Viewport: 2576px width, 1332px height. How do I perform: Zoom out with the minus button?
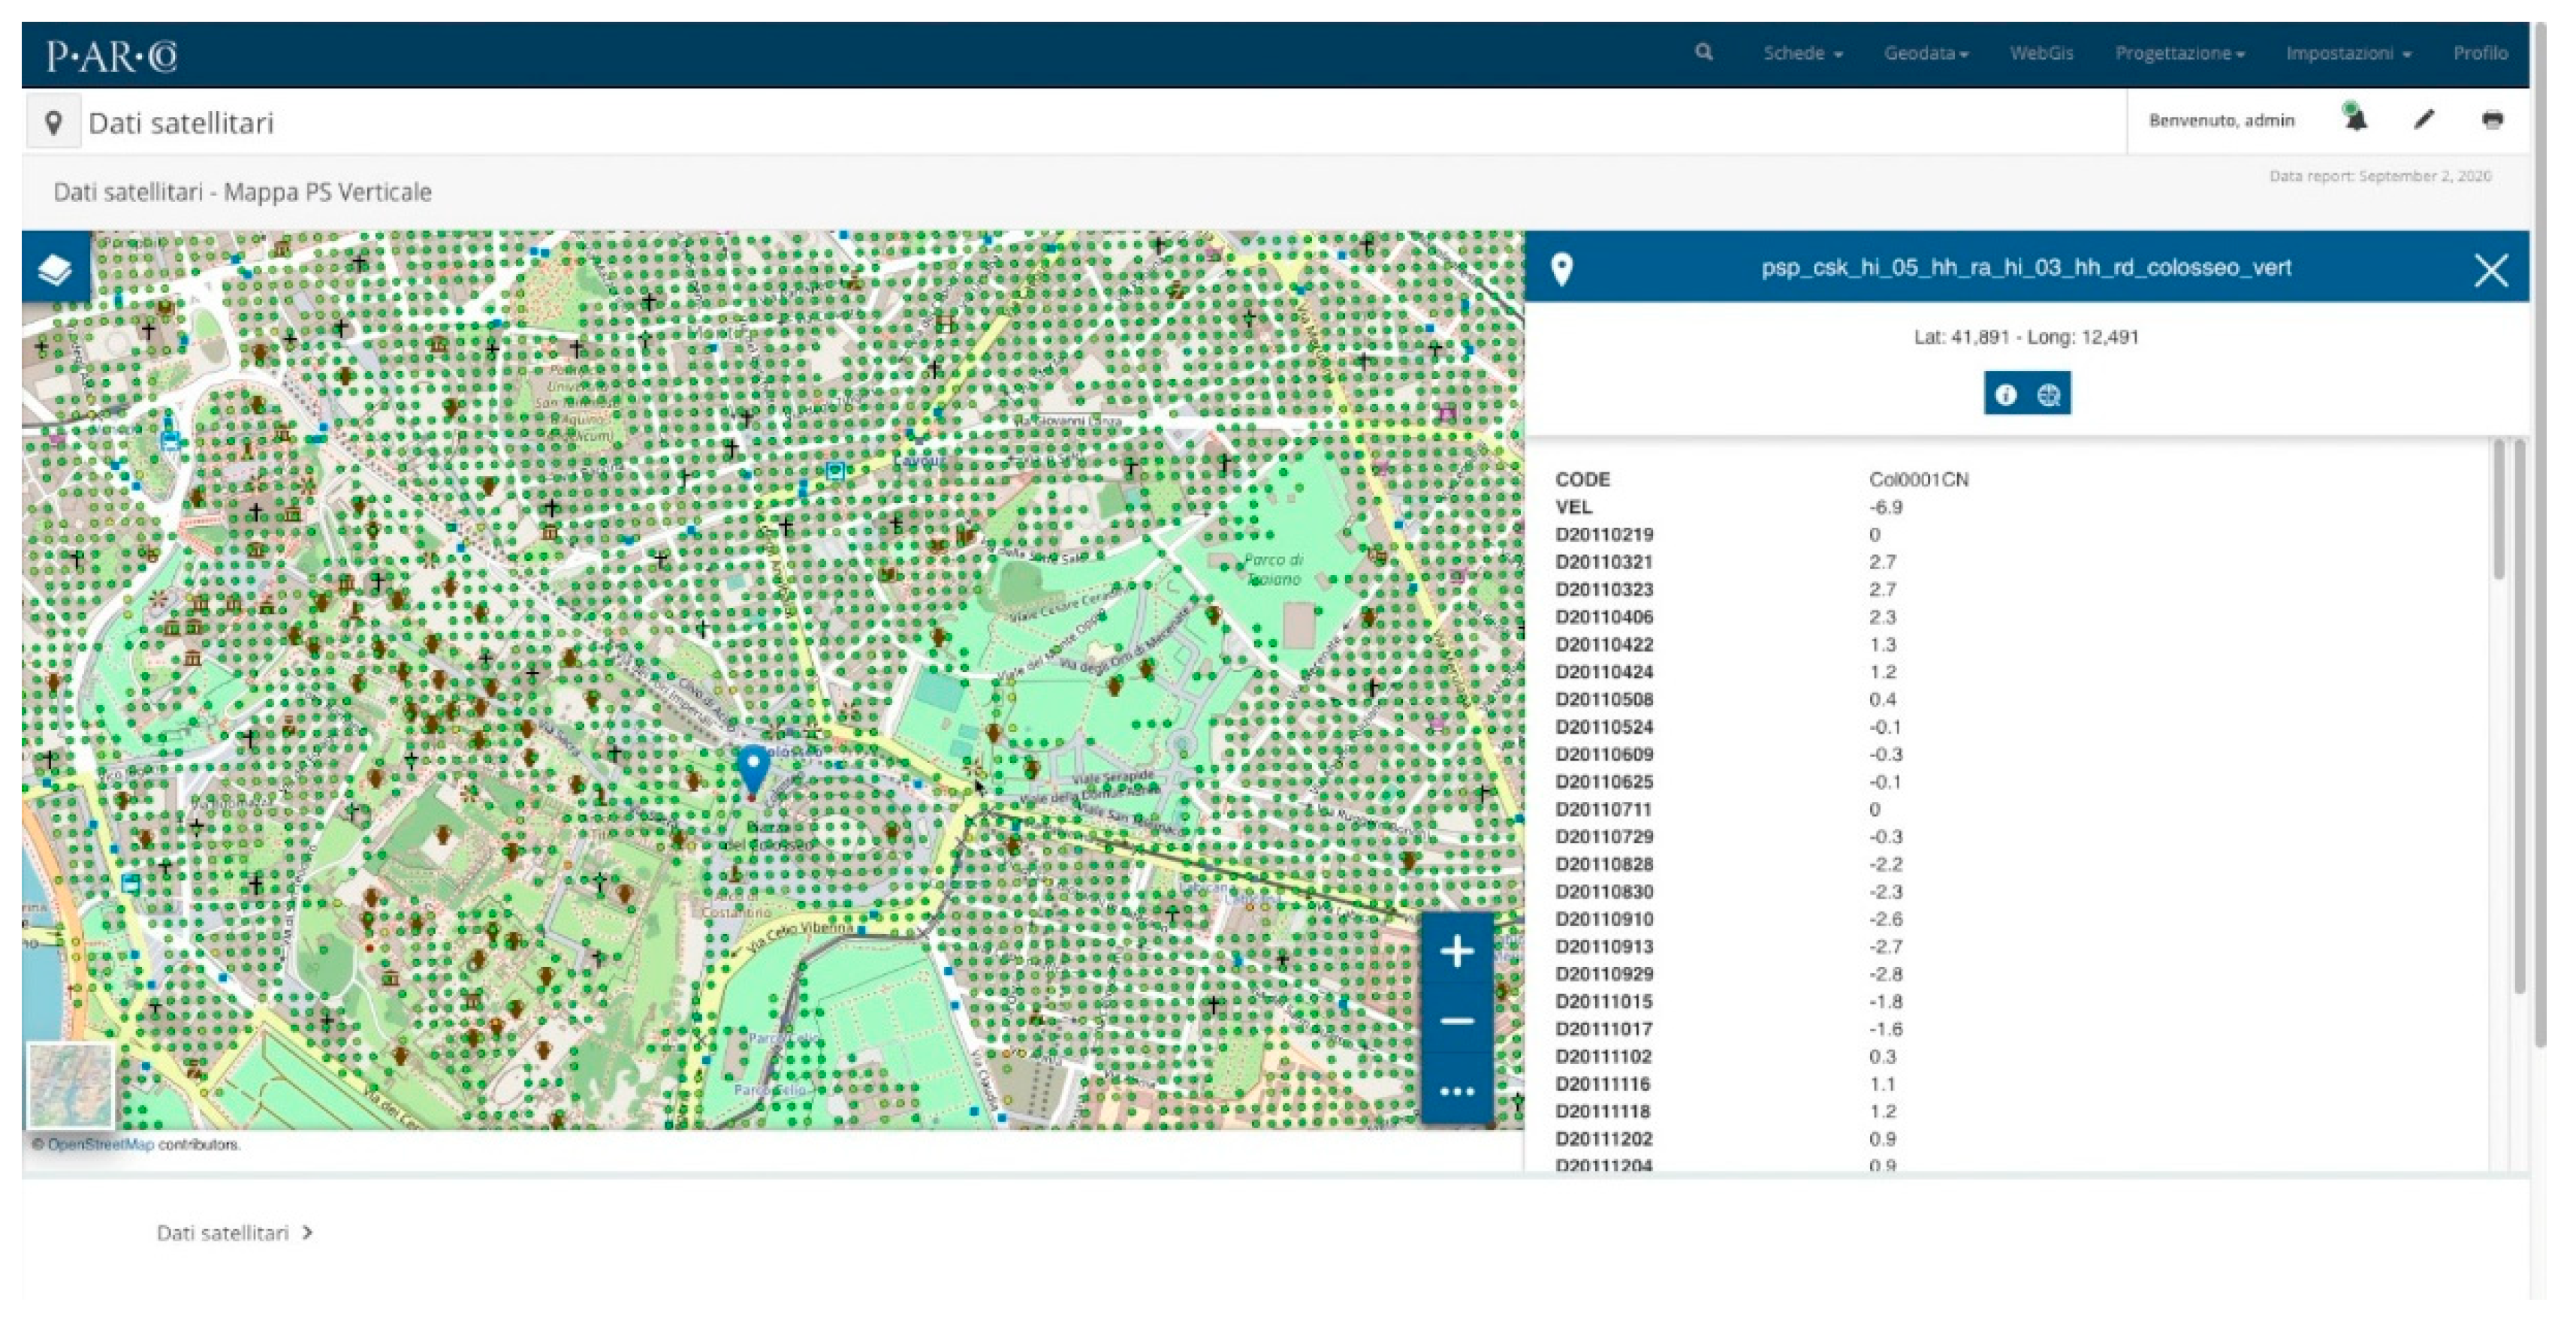(x=1457, y=1021)
